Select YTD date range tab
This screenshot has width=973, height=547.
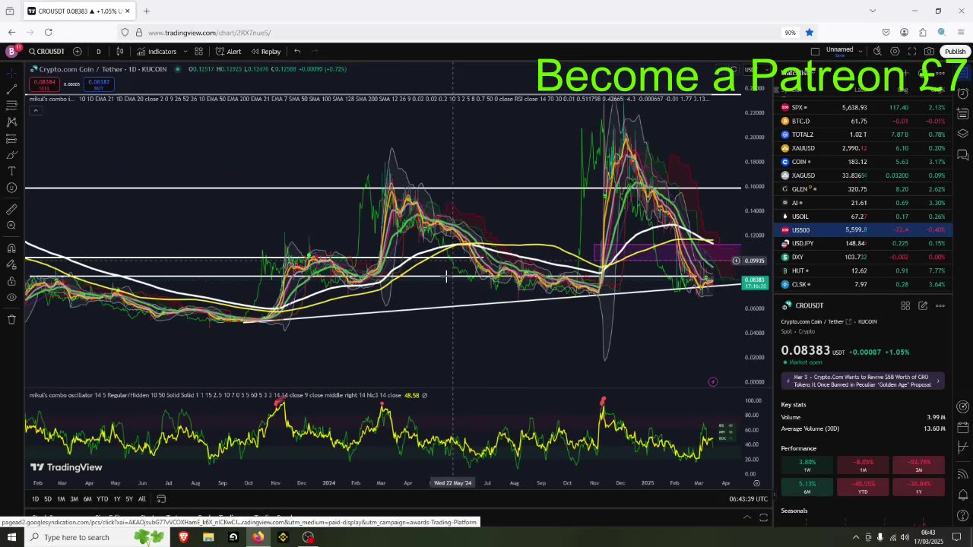pos(102,499)
